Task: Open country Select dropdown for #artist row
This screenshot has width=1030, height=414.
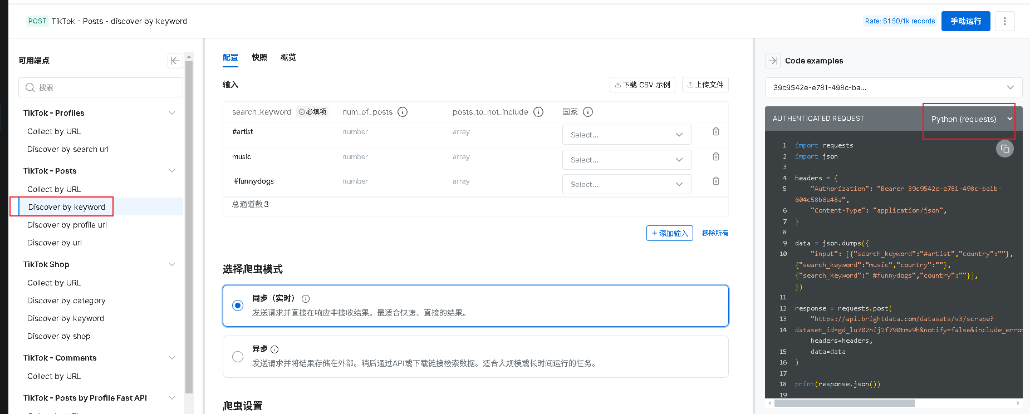Action: [x=626, y=135]
